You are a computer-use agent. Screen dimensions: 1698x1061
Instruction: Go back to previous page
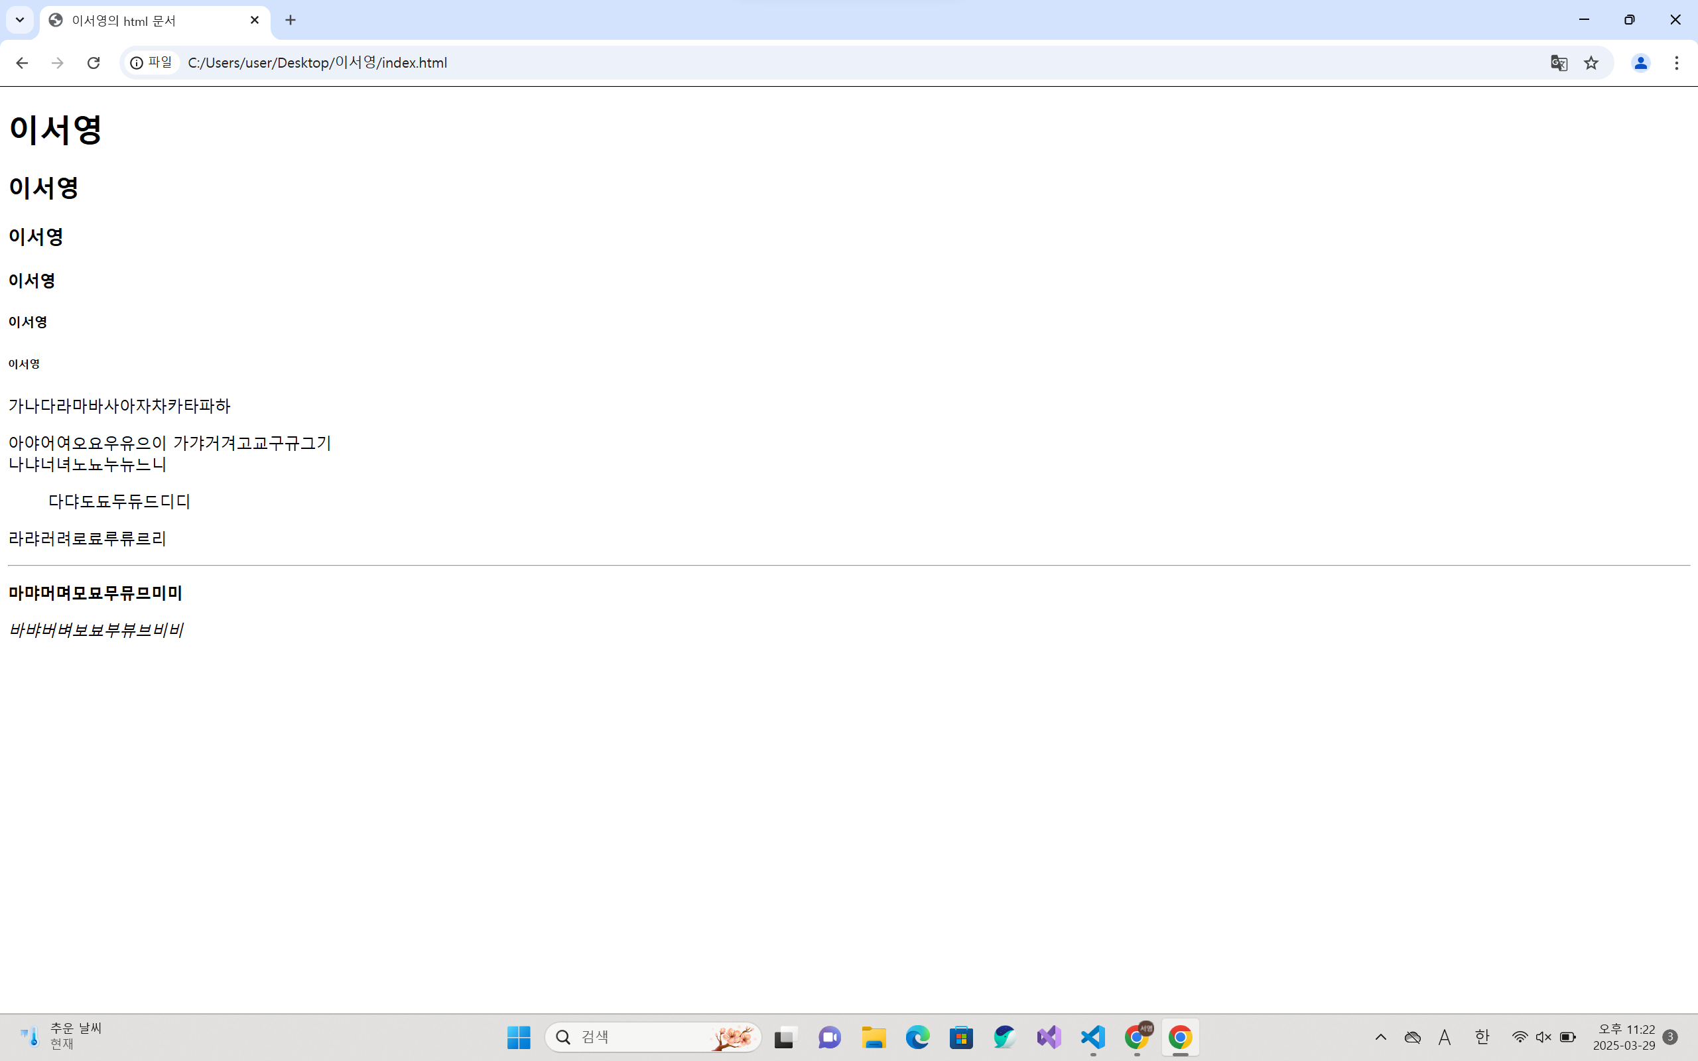(22, 63)
